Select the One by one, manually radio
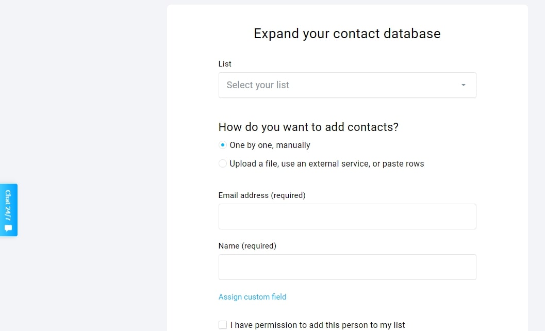This screenshot has height=331, width=545. [222, 145]
